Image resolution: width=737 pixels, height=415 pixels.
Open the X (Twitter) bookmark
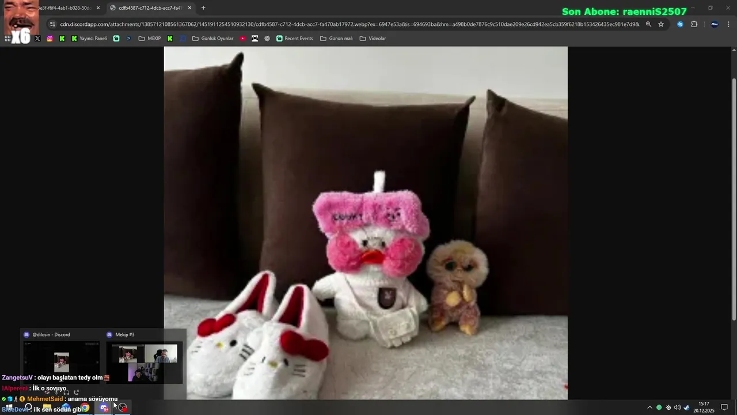click(37, 39)
